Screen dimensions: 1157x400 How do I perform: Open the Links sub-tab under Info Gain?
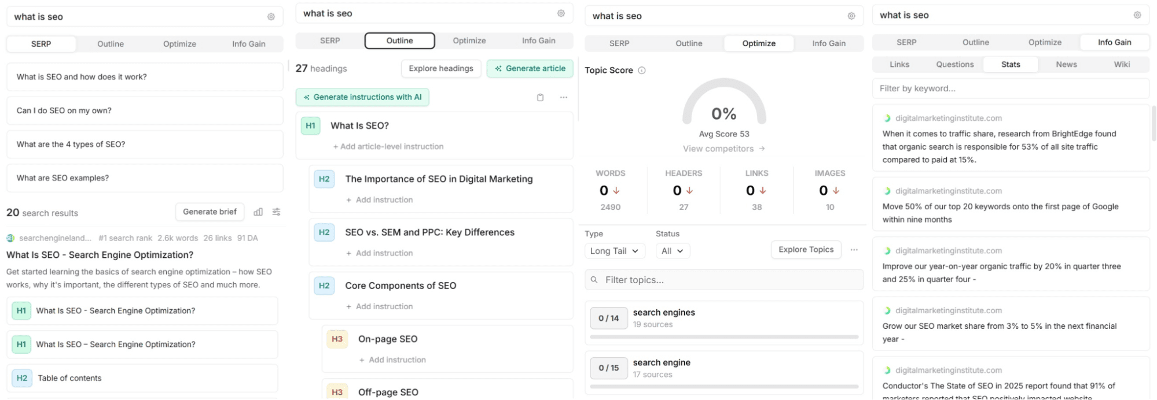tap(899, 65)
